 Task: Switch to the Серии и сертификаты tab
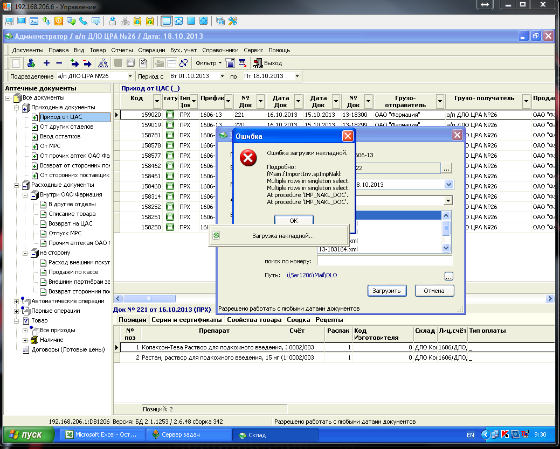tap(187, 320)
